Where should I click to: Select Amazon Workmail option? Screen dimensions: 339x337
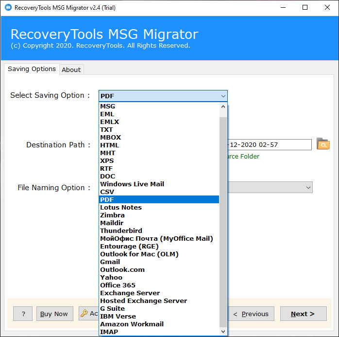(x=159, y=324)
